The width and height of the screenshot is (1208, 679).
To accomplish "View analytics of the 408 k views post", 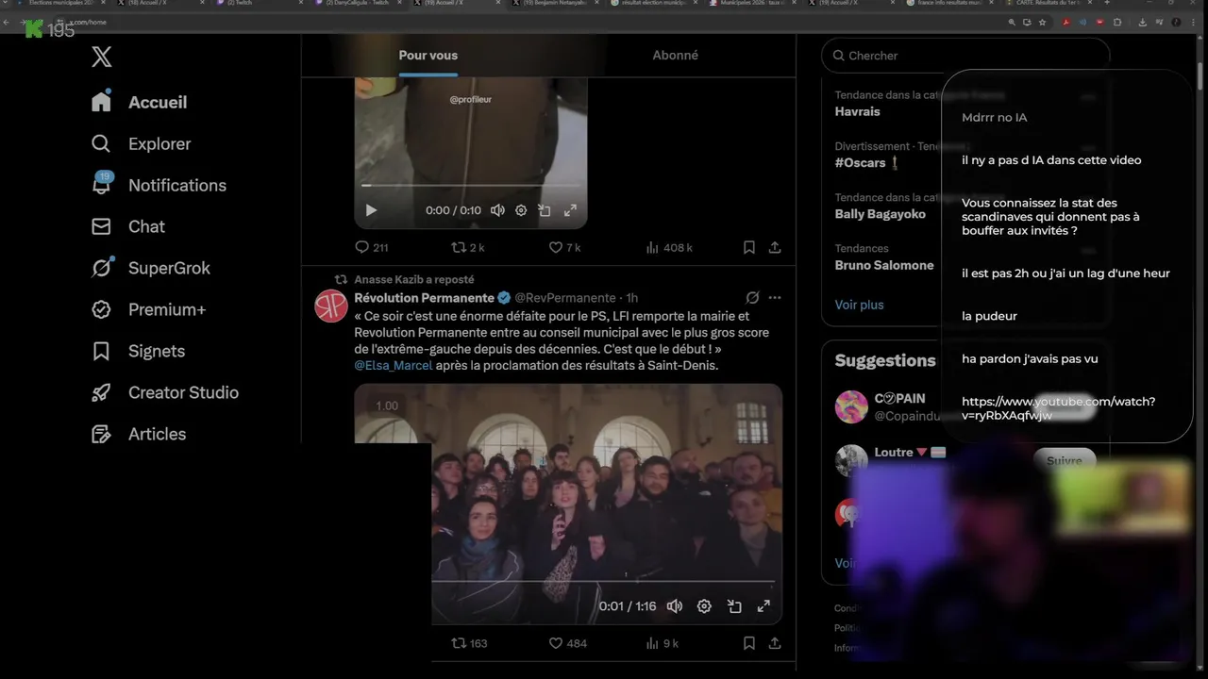I will [669, 247].
